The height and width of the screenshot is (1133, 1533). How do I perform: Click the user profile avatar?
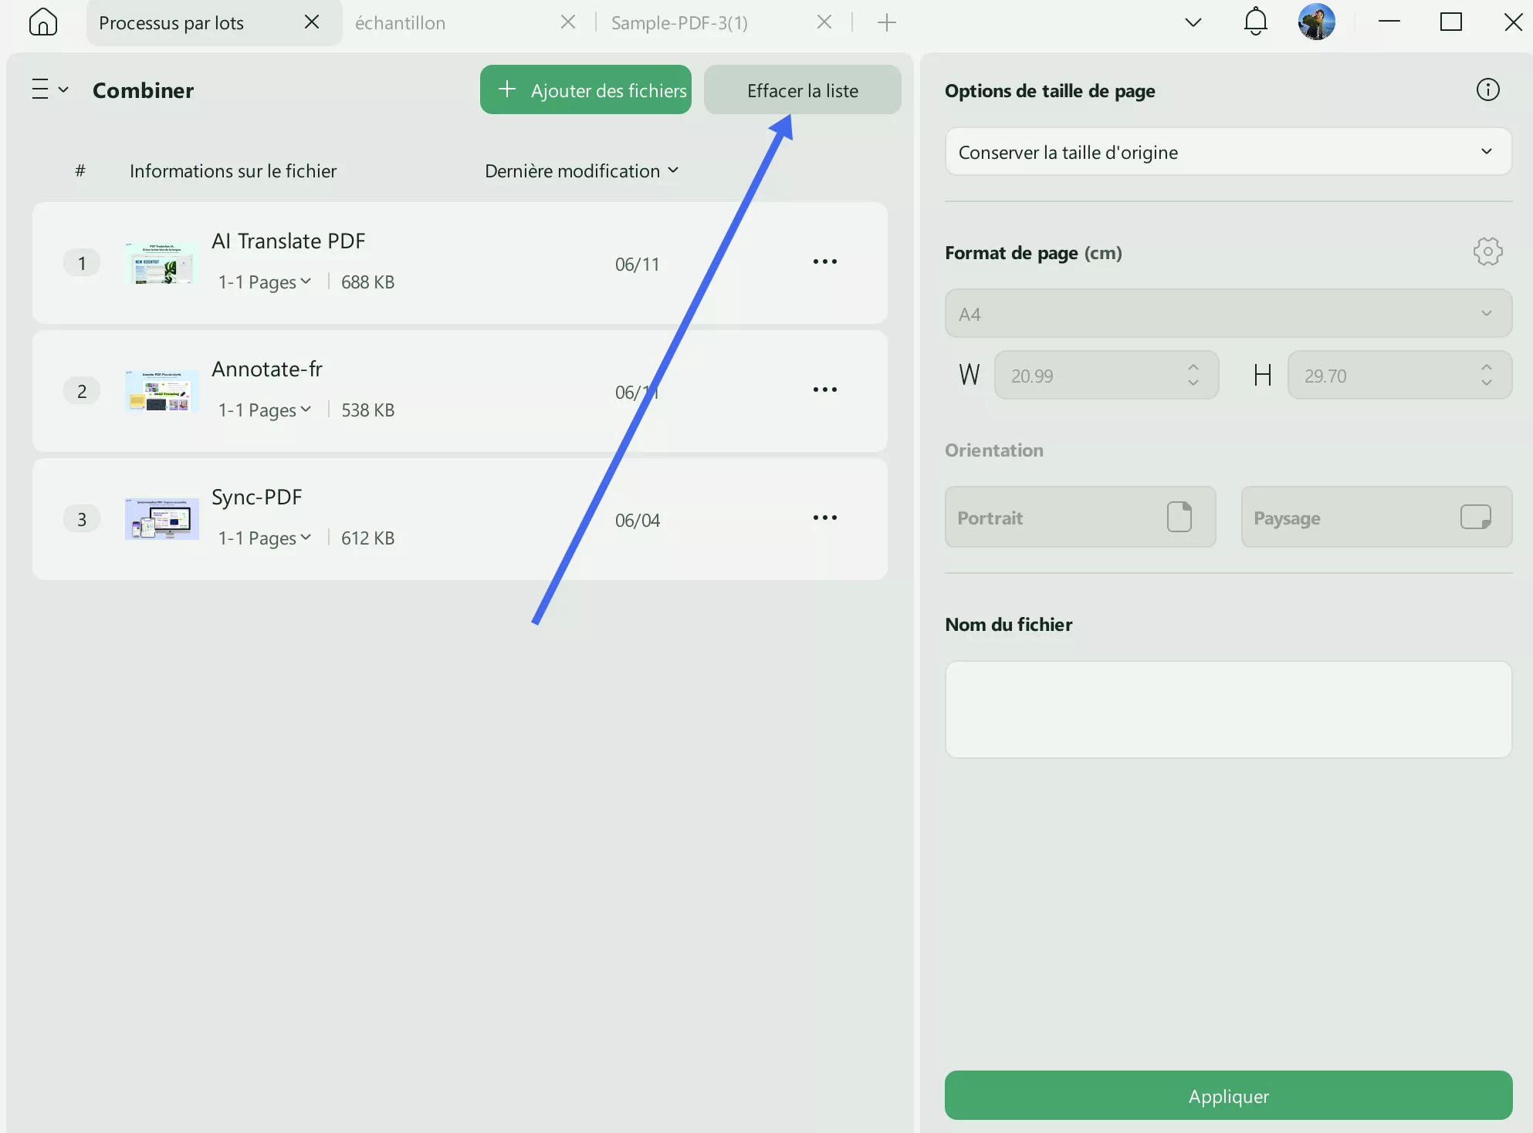1316,22
